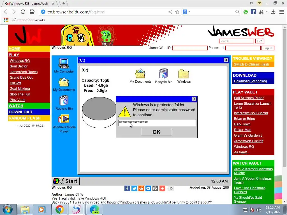This screenshot has height=215, width=287.
Task: Share on Twitter icon below the game
Action: coord(134,188)
